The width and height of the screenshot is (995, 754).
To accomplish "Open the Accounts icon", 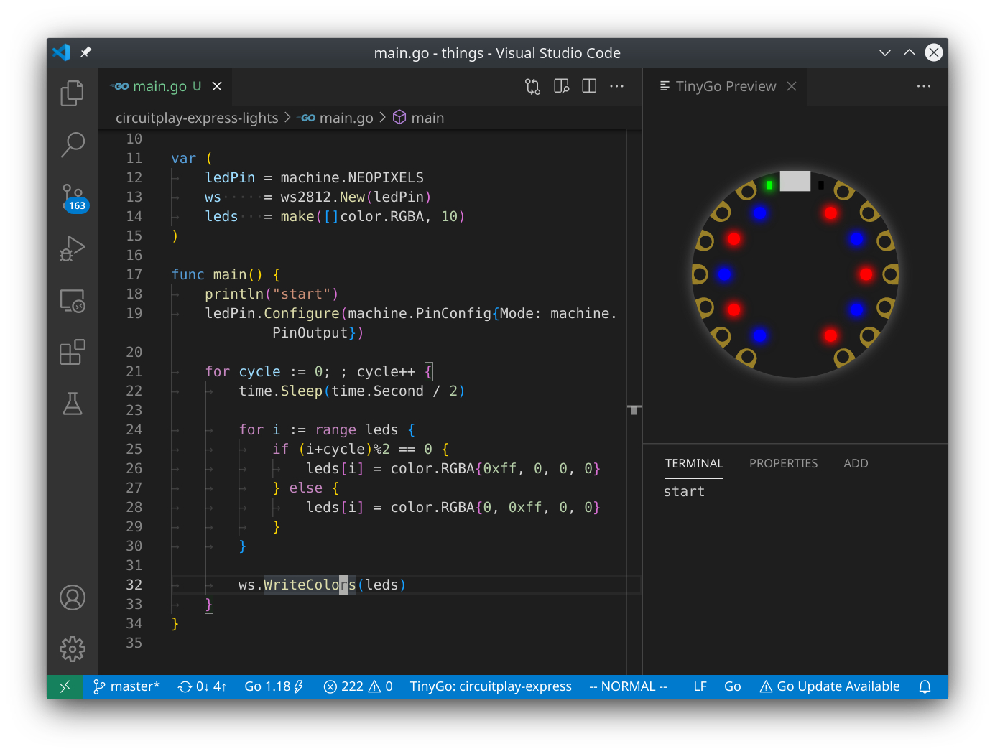I will point(72,597).
